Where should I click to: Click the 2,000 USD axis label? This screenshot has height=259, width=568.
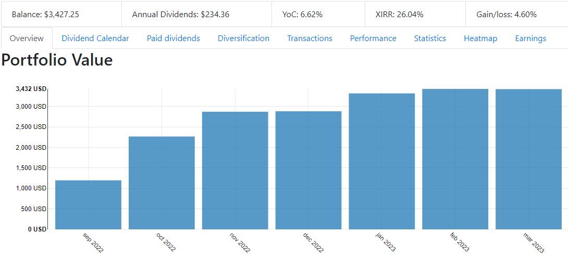30,148
